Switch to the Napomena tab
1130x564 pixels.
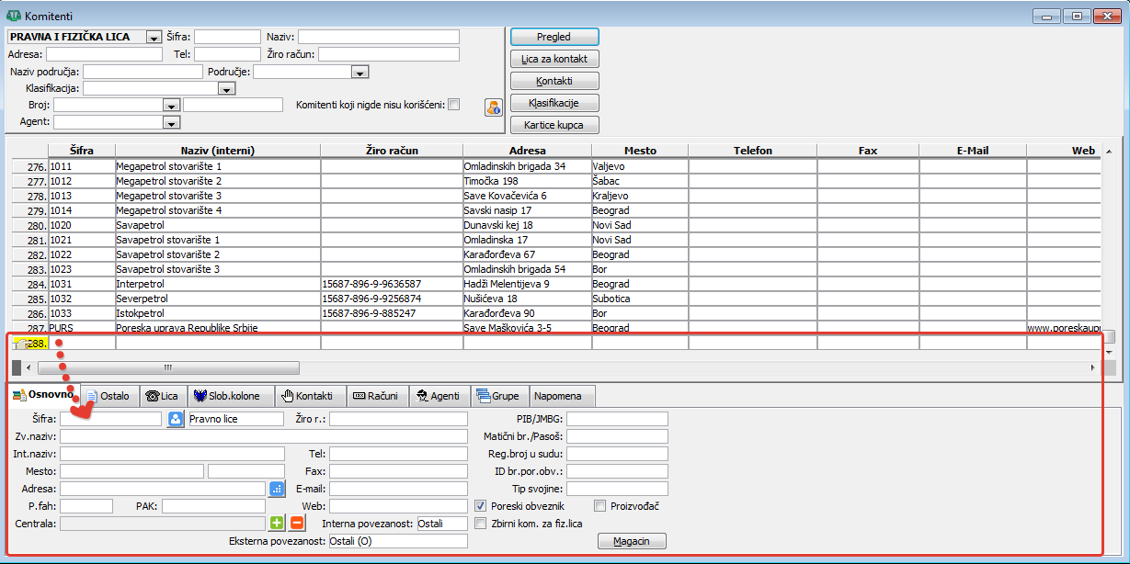point(561,396)
